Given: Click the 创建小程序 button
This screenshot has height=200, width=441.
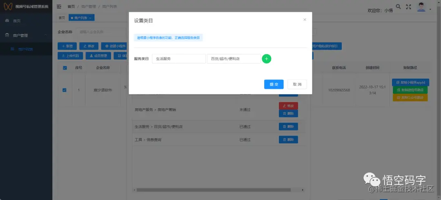Looking at the screenshot, I should pyautogui.click(x=115, y=46).
